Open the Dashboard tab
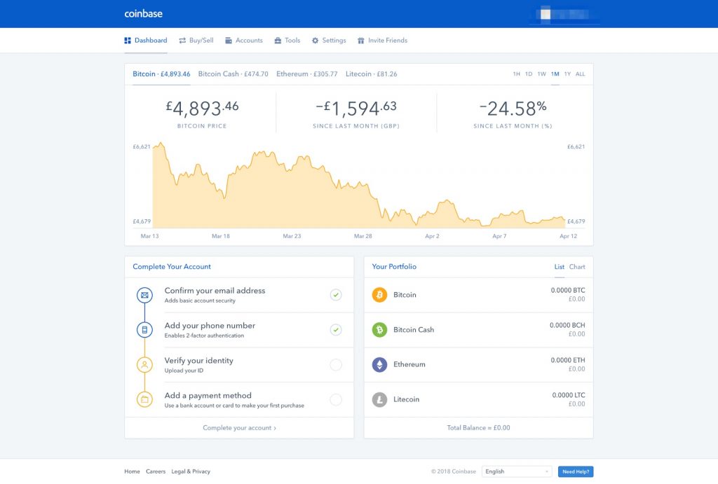718x484 pixels. click(146, 41)
